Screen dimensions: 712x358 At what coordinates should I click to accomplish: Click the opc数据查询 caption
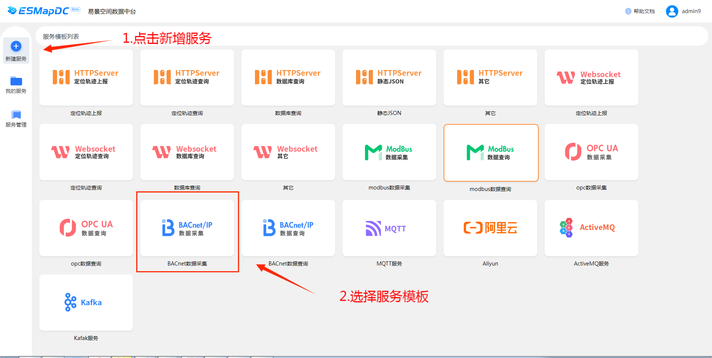click(86, 264)
